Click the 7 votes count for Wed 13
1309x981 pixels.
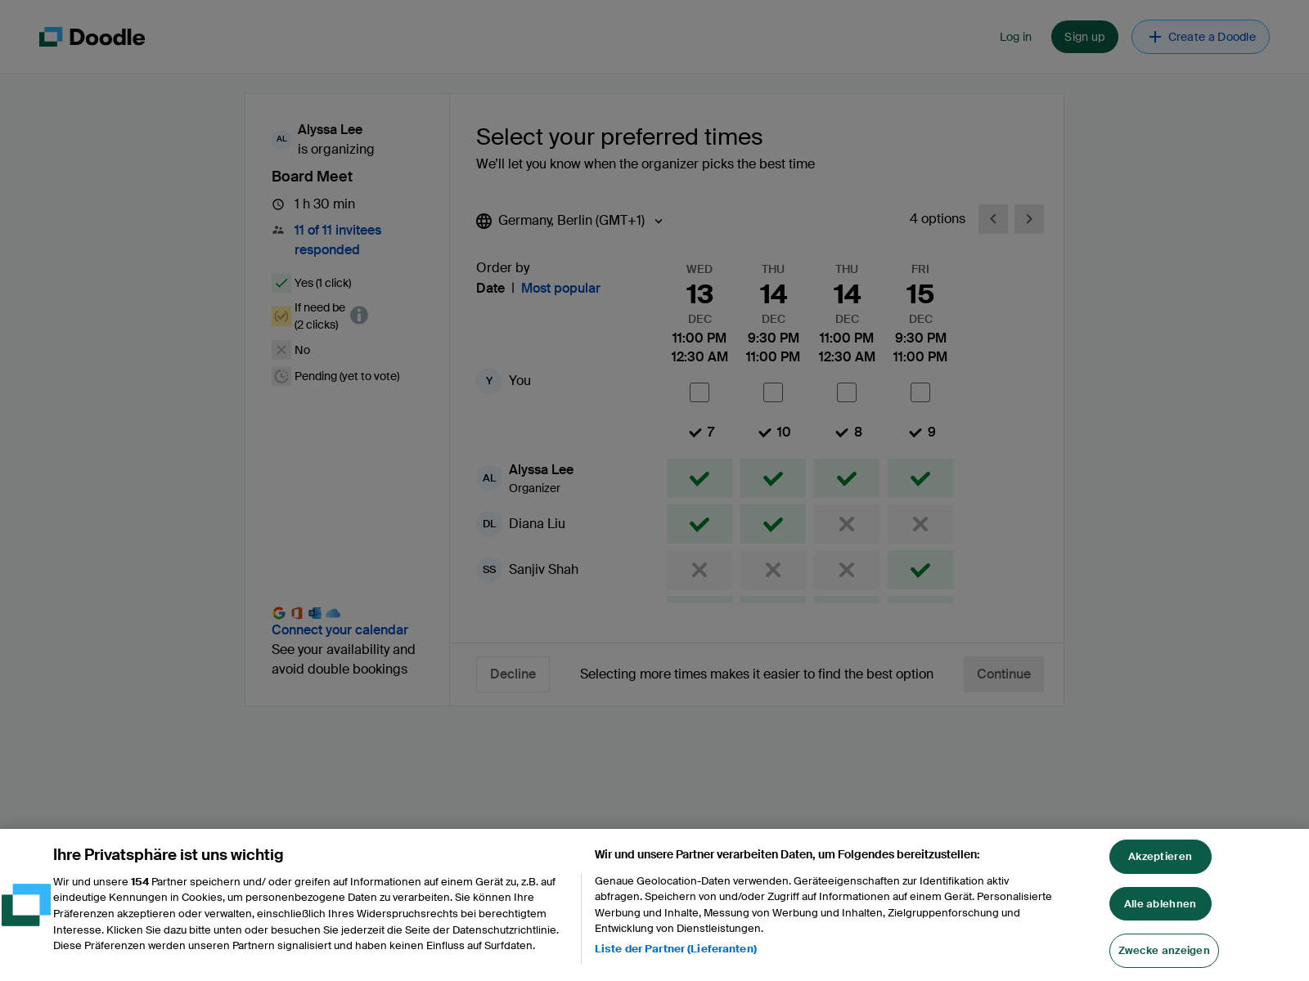point(701,432)
